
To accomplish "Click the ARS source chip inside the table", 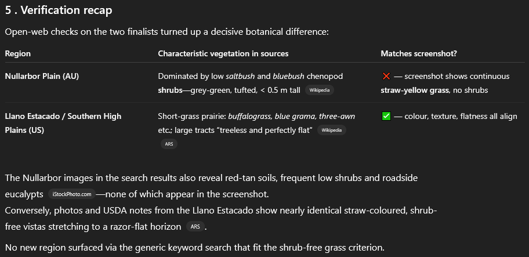I will (169, 144).
